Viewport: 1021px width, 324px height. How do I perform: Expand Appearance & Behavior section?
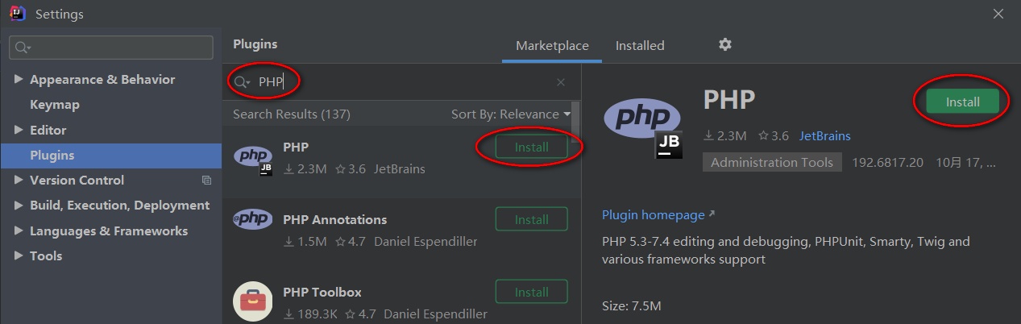click(x=19, y=80)
